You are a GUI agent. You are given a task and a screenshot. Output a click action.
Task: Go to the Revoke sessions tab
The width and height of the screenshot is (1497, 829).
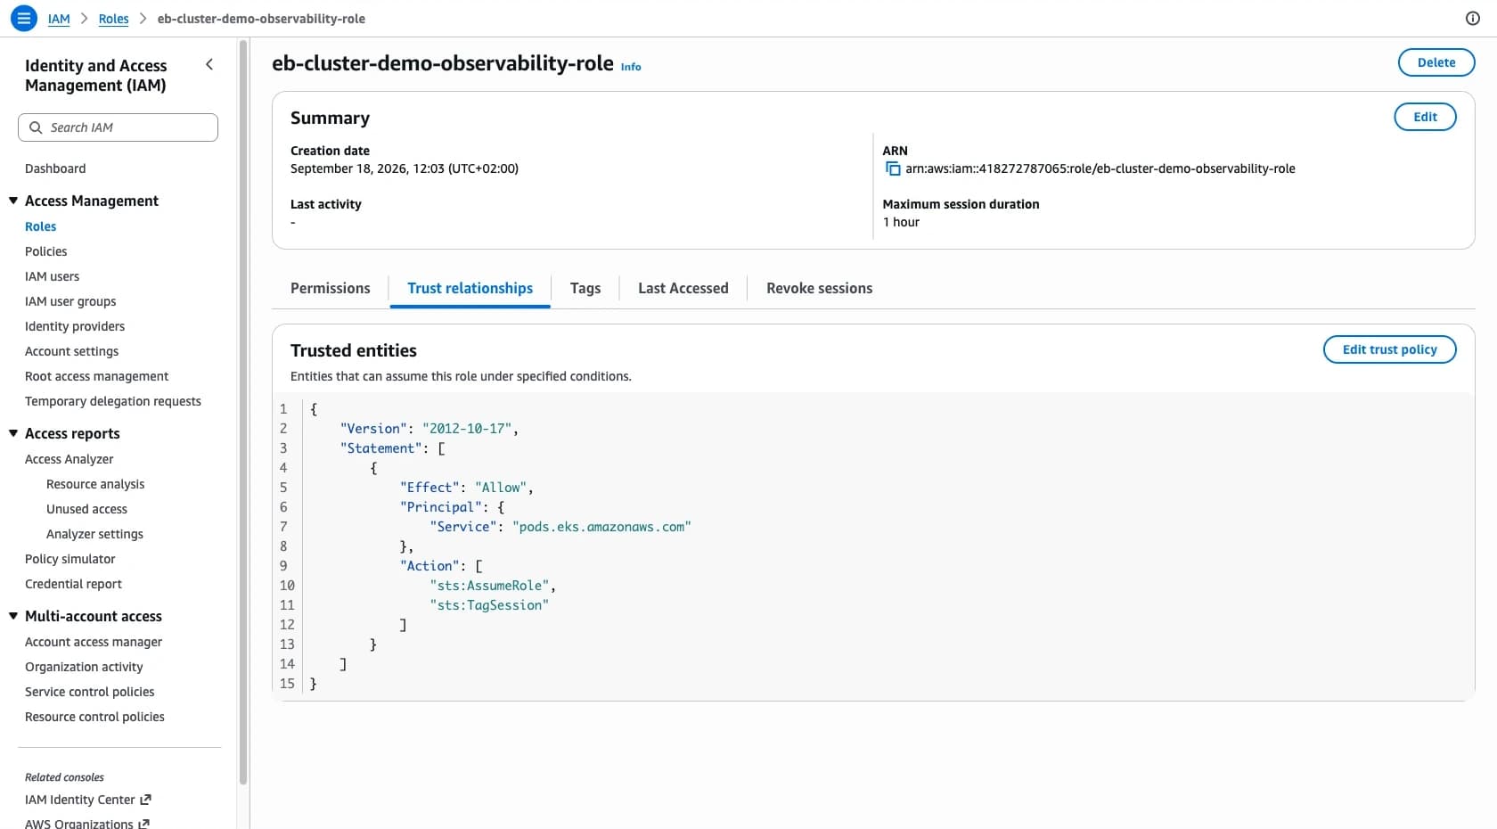point(819,288)
